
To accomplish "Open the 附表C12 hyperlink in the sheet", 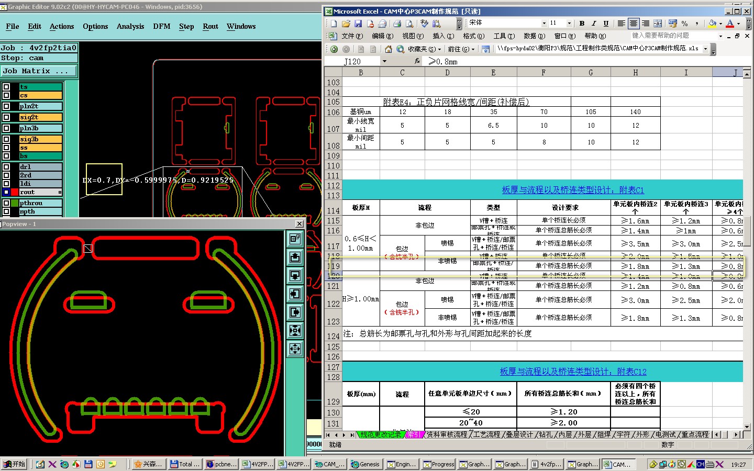I will [573, 372].
